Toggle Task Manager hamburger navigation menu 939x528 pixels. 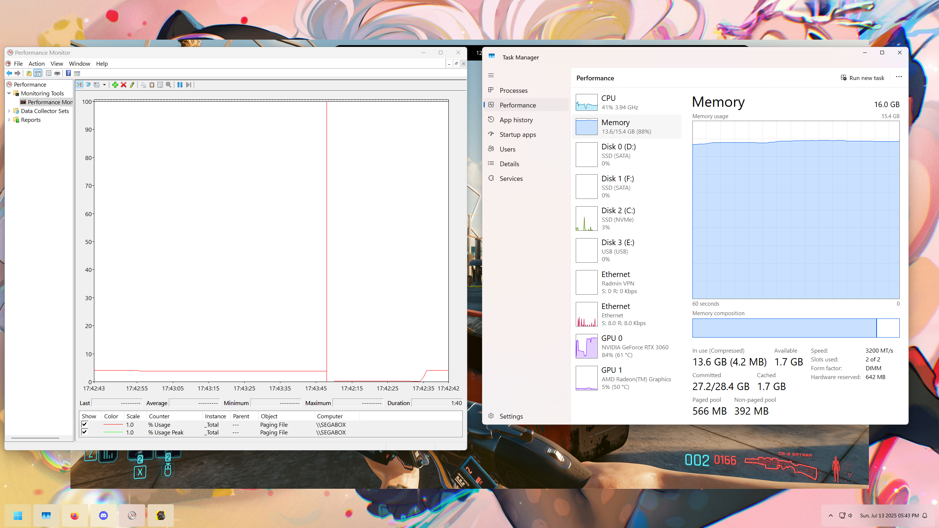point(491,75)
